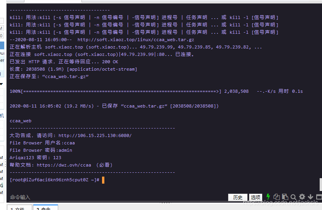This screenshot has width=322, height=210.
Task: Open the 历史 history button
Action: point(237,197)
